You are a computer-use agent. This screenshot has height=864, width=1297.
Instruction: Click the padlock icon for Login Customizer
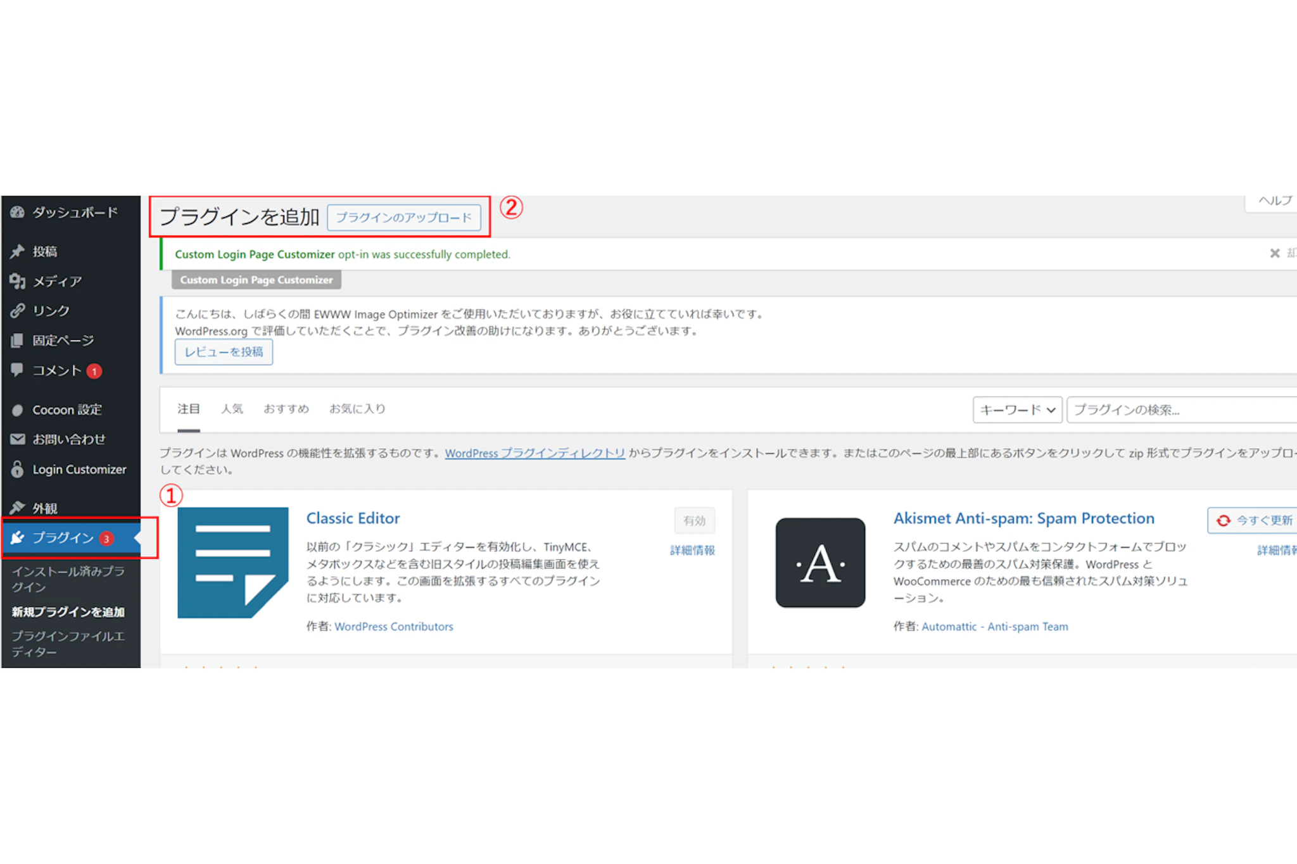click(18, 469)
